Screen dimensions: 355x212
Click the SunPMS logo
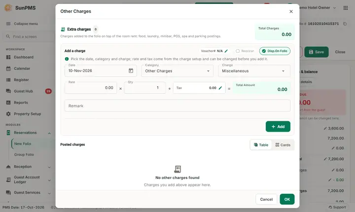coord(8,8)
